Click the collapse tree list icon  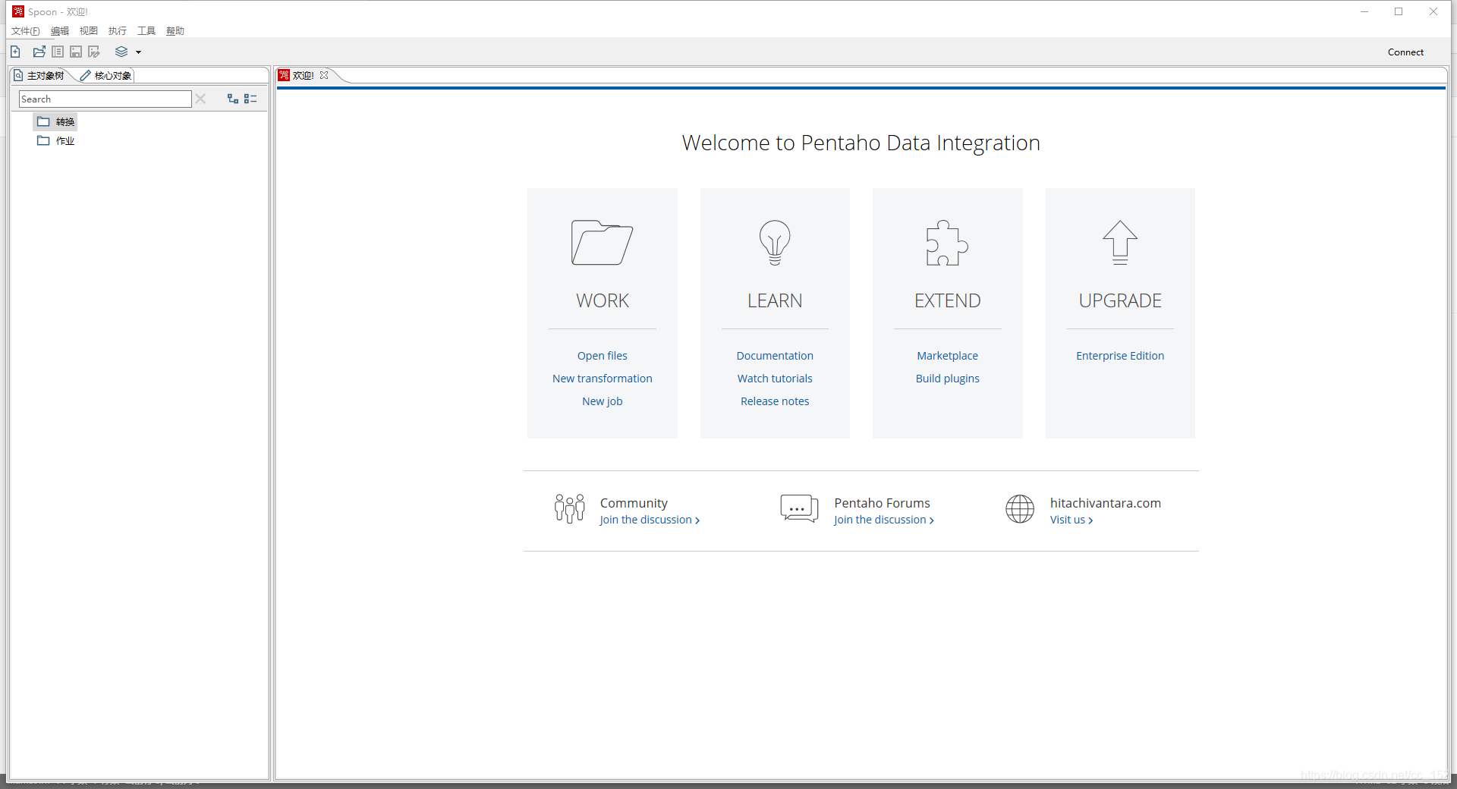click(x=250, y=99)
